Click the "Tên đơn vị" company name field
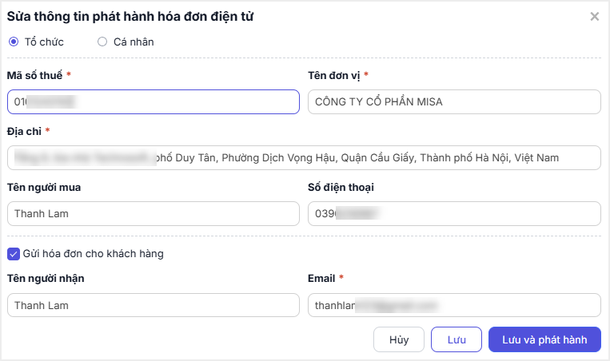This screenshot has height=361, width=610. click(453, 101)
